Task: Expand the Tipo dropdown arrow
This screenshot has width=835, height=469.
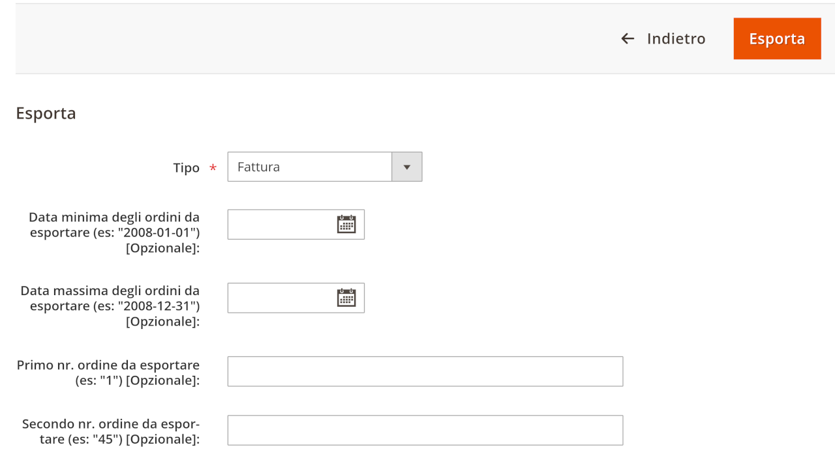Action: point(406,167)
